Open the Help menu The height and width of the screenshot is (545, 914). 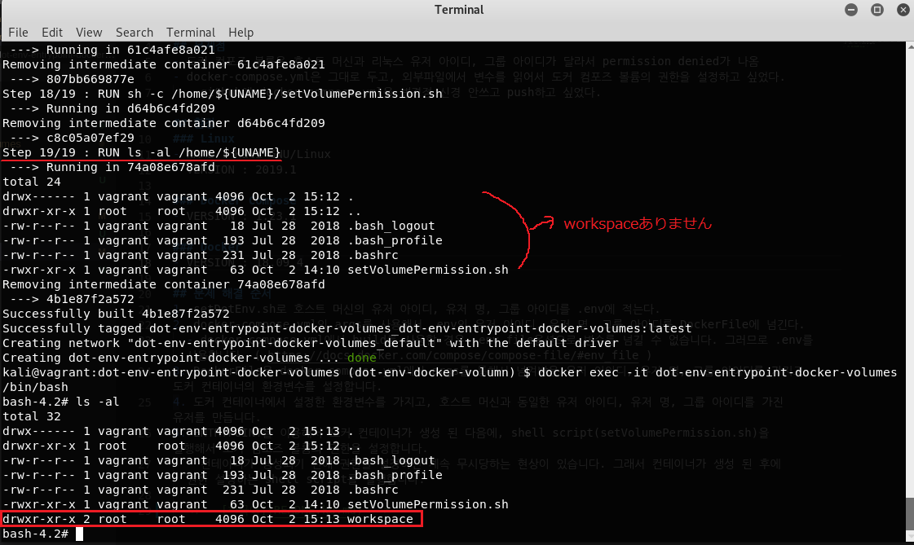coord(241,32)
